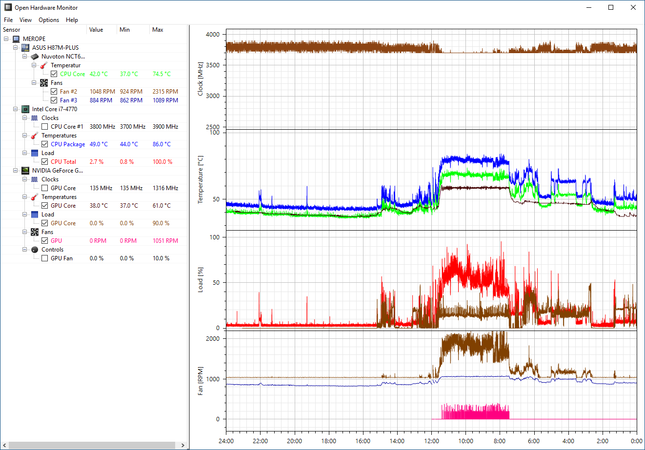This screenshot has height=450, width=645.
Task: Collapse the Fans group under NVIDIA GeForce
Action: point(24,232)
